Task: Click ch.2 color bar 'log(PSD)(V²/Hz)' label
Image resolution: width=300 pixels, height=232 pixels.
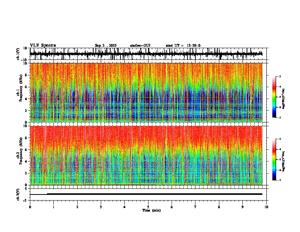Action: pos(284,161)
